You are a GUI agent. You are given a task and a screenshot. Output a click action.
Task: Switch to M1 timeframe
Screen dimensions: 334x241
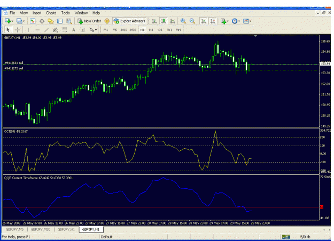point(106,30)
